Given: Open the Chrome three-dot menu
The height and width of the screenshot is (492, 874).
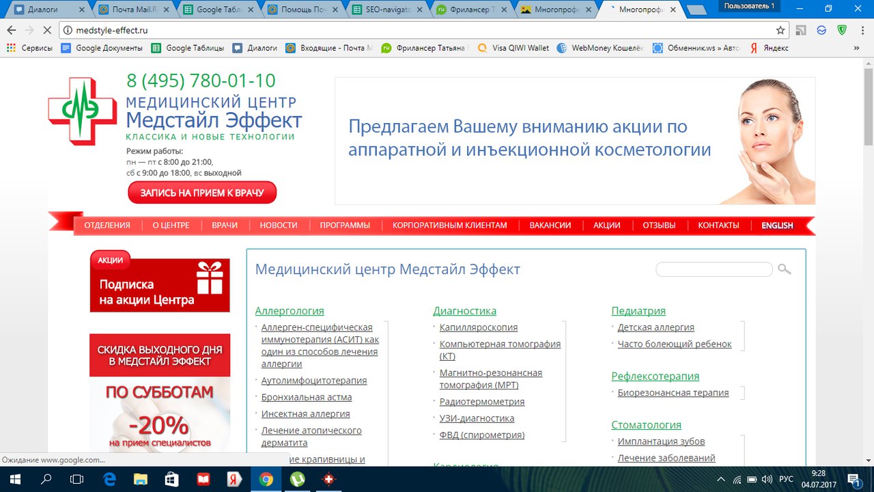Looking at the screenshot, I should coord(862,30).
